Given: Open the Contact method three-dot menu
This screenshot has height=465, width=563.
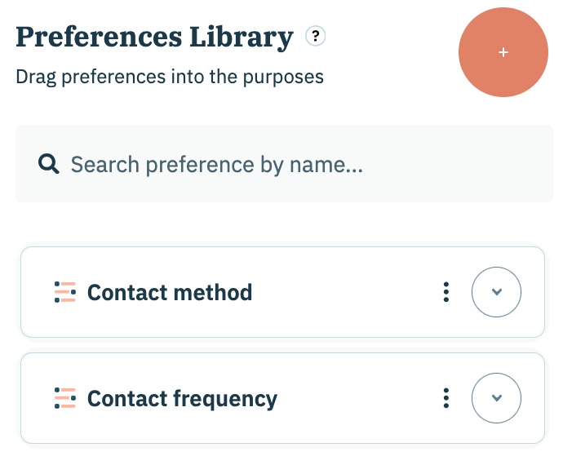Looking at the screenshot, I should (446, 292).
